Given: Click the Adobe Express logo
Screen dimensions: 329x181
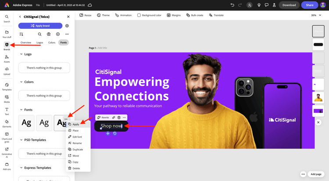Looking at the screenshot, I should tap(7, 5).
